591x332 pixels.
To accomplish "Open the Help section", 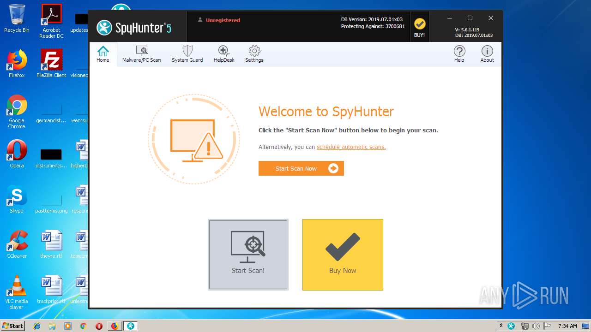I will [x=459, y=54].
